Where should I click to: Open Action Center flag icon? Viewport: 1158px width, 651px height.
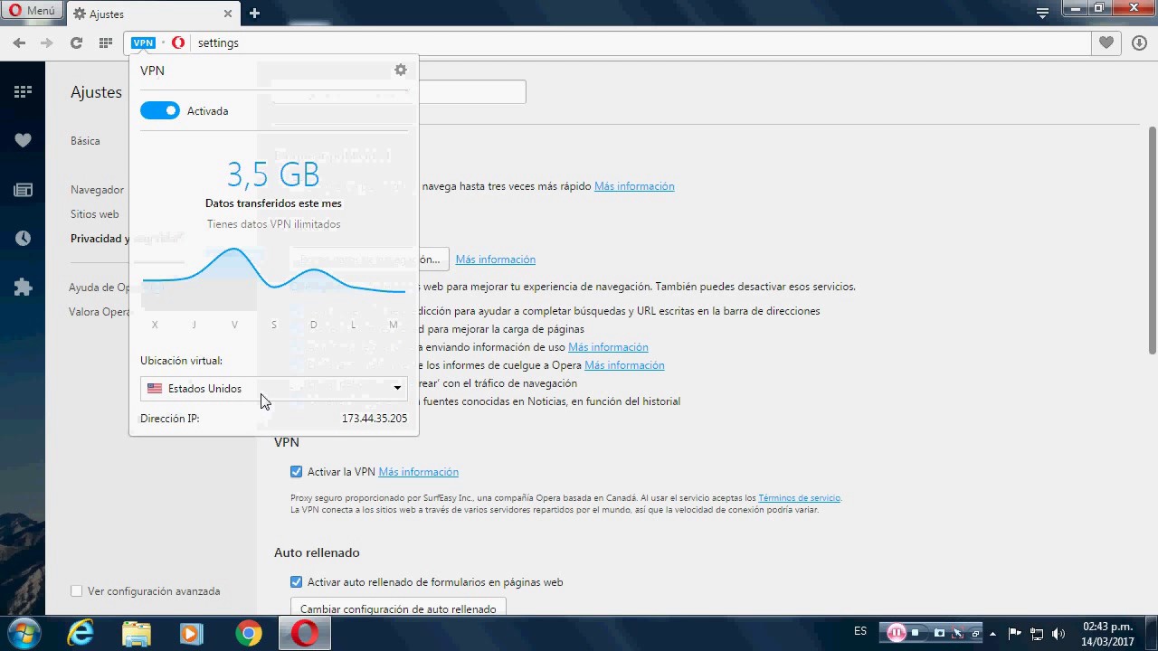(1014, 633)
